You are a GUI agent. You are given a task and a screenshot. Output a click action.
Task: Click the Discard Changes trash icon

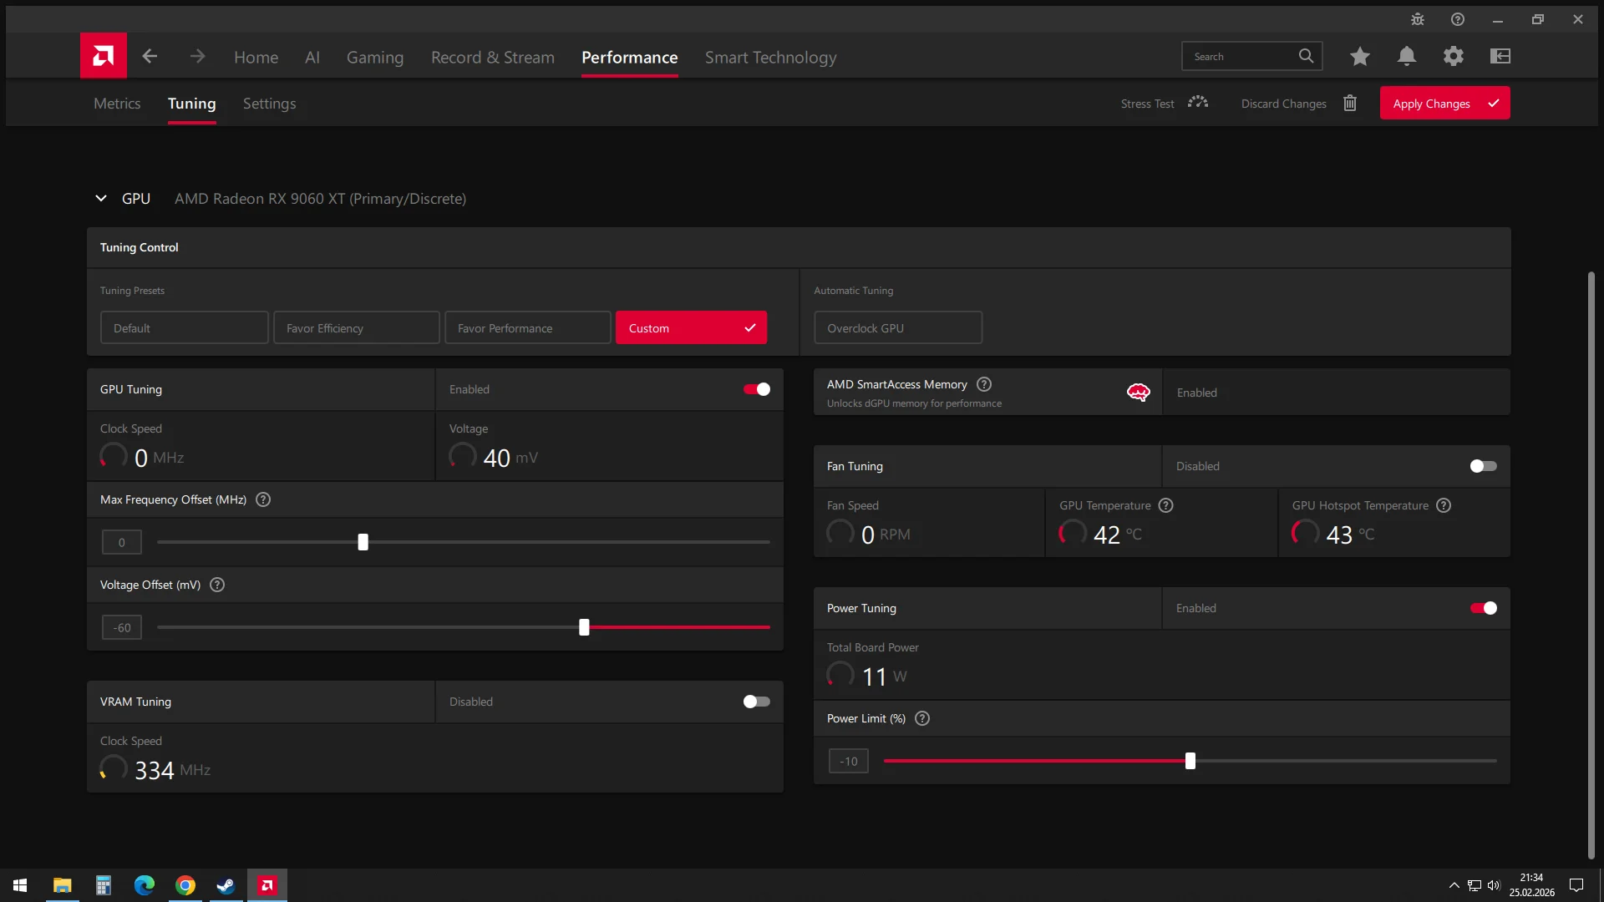(x=1350, y=103)
